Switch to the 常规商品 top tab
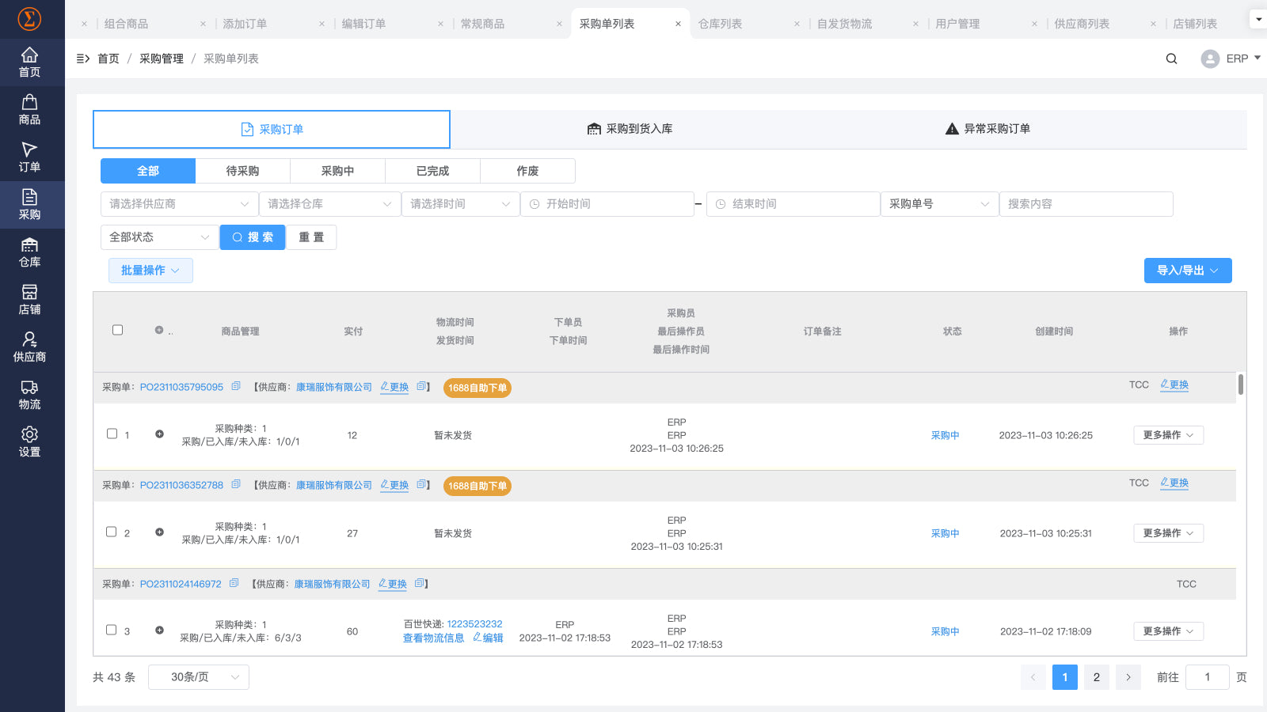This screenshot has width=1267, height=712. (x=482, y=24)
